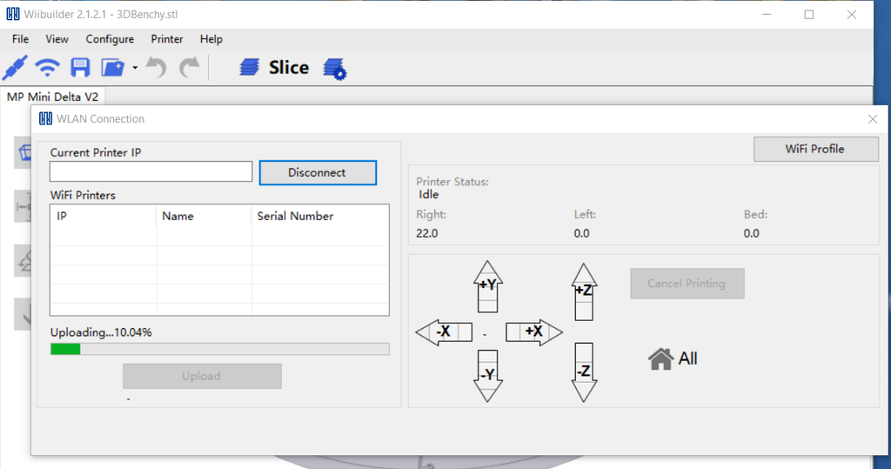Open the Configure menu
Viewport: 891px width, 469px height.
[110, 39]
